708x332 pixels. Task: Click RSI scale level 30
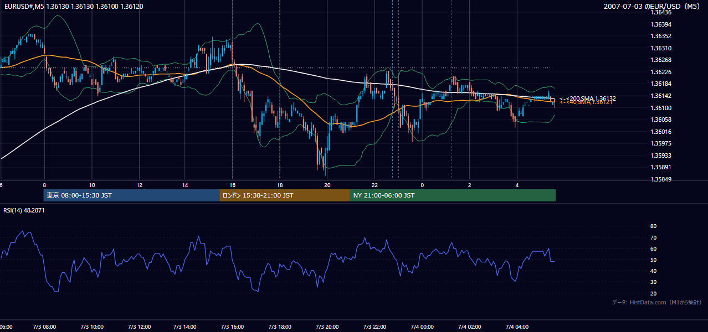click(653, 282)
